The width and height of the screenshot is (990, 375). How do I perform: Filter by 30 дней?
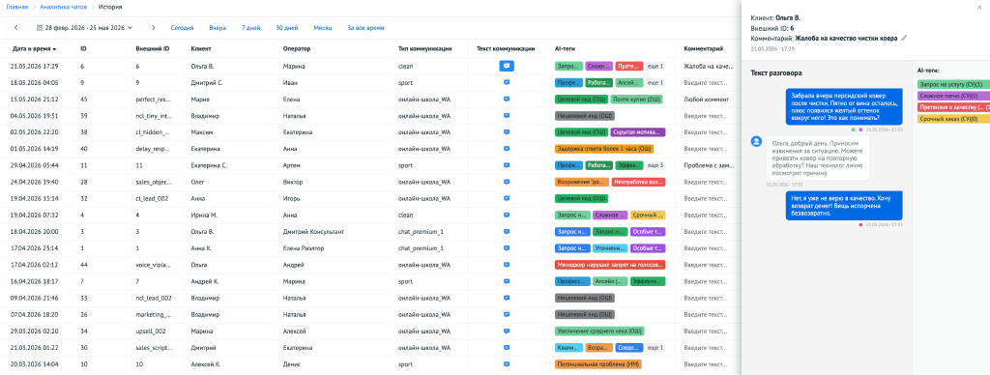(x=286, y=28)
